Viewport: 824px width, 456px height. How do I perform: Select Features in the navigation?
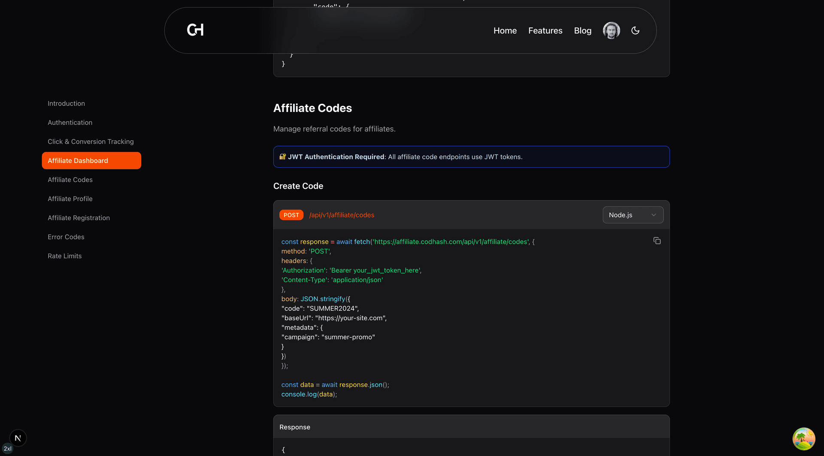coord(545,30)
